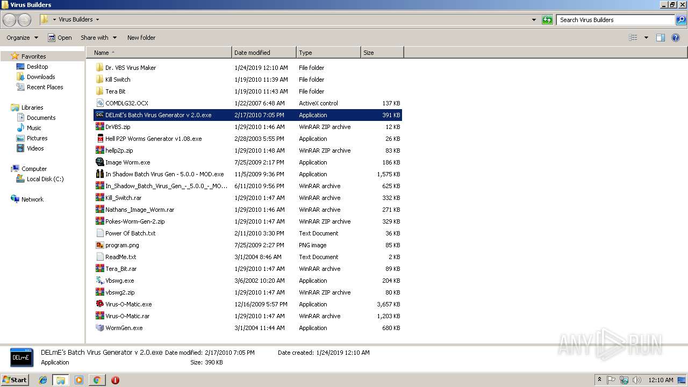The width and height of the screenshot is (688, 387).
Task: Select the Tera Bit folder name
Action: tap(116, 91)
